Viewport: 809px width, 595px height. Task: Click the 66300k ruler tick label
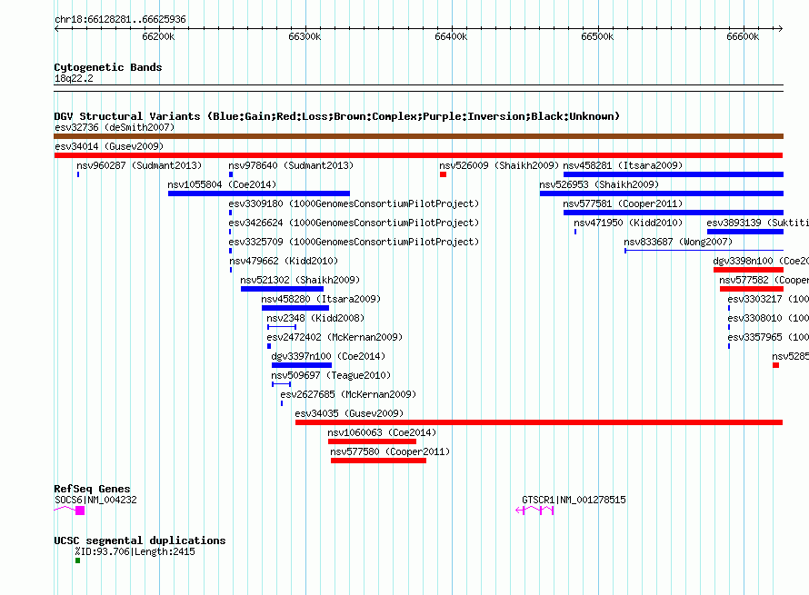(x=305, y=36)
